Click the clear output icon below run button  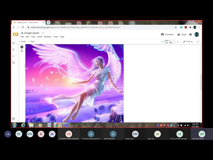(x=22, y=51)
